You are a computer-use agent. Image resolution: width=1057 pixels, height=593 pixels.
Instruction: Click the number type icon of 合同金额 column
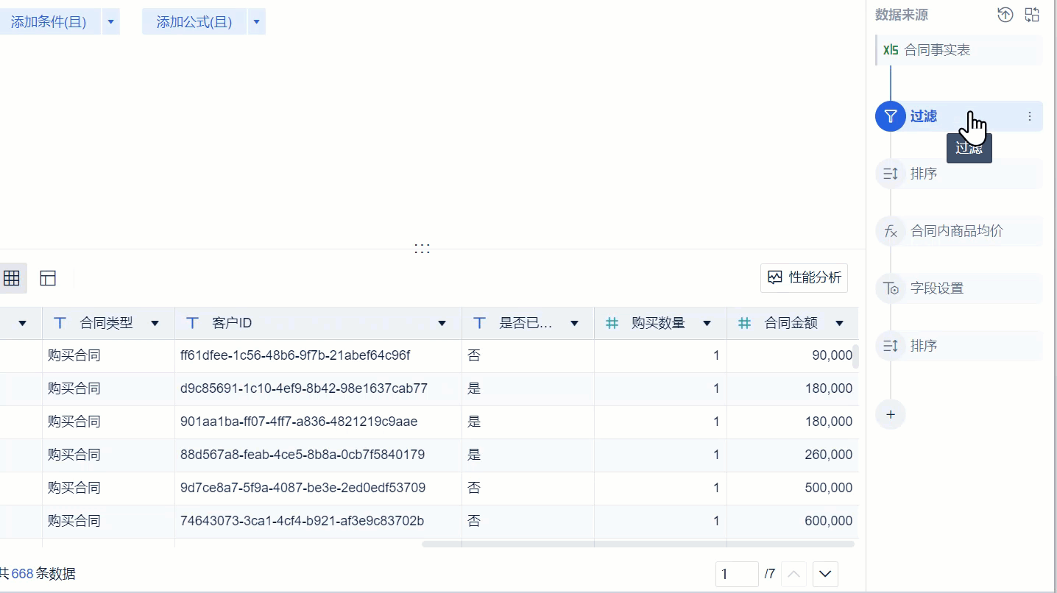[x=744, y=323]
